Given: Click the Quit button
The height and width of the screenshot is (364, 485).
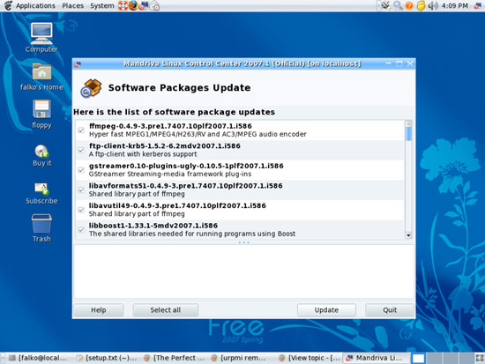Looking at the screenshot, I should click(x=390, y=310).
